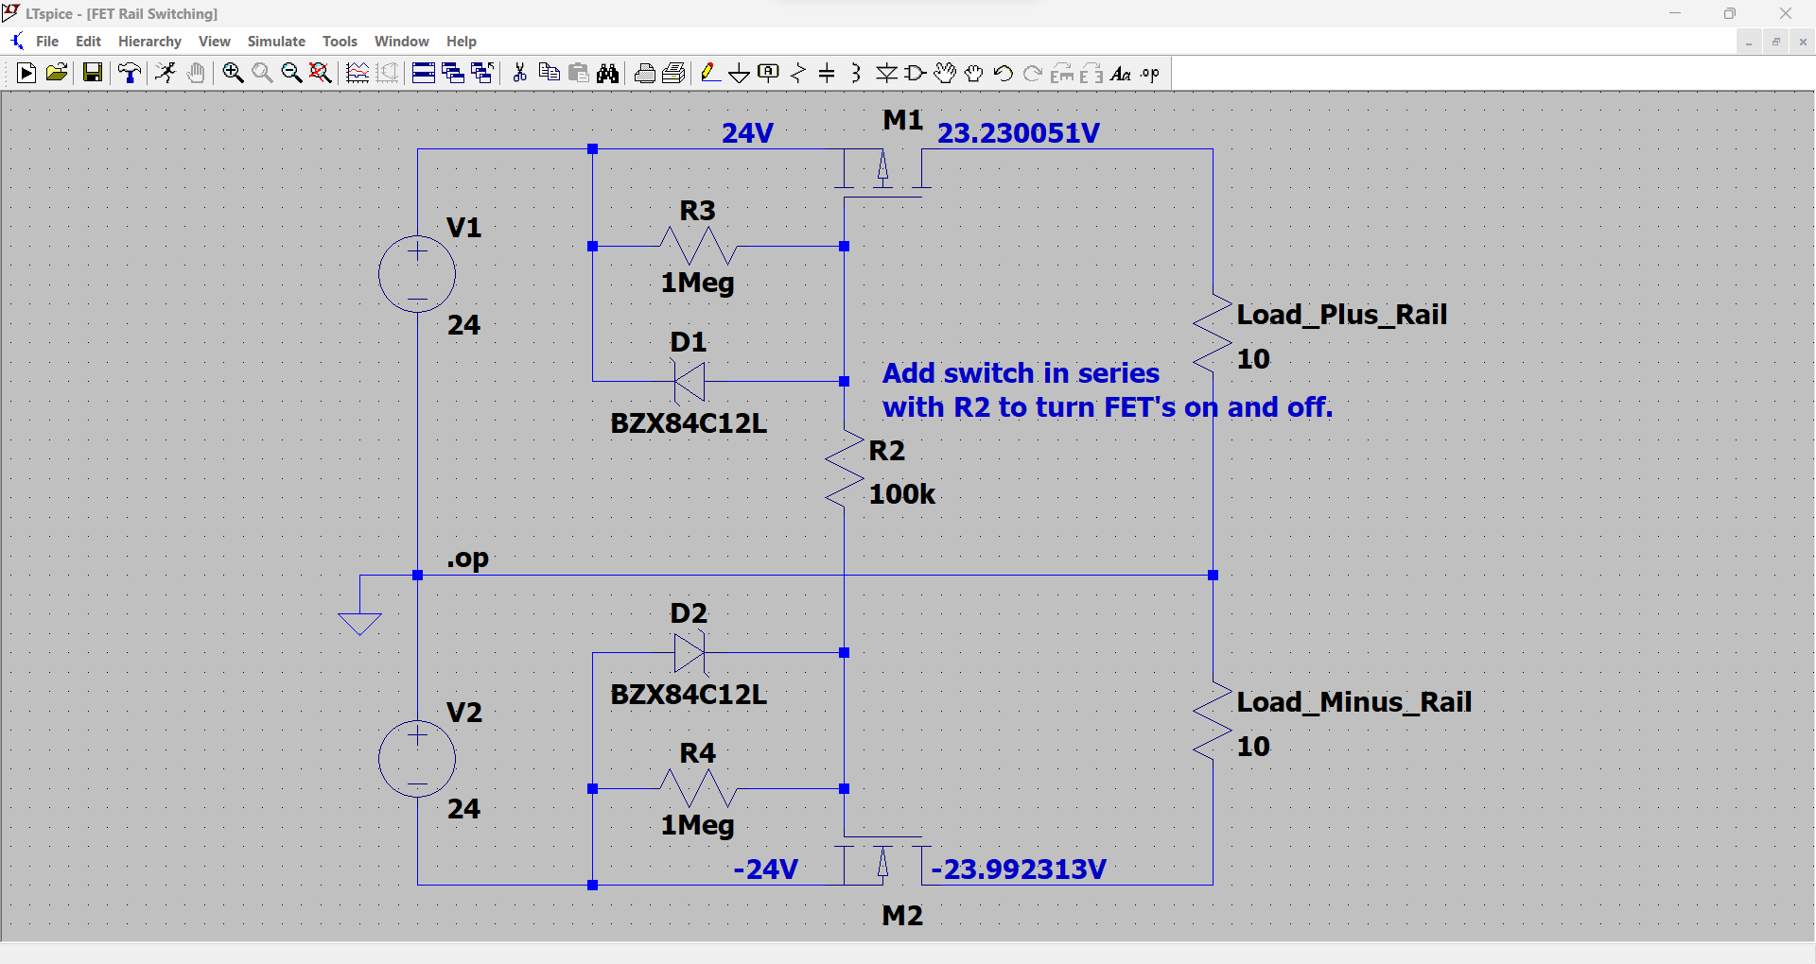Image resolution: width=1816 pixels, height=964 pixels.
Task: Click the '.op' directive text on schematic
Action: point(468,559)
